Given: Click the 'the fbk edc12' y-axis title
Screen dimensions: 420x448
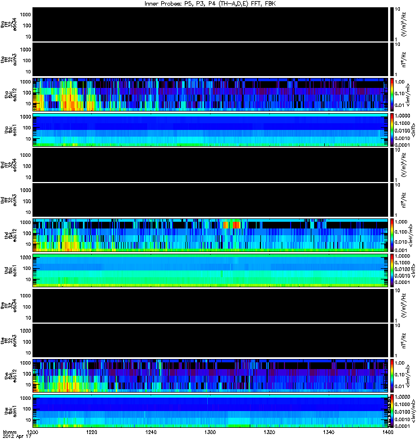Looking at the screenshot, I should click(x=11, y=376).
